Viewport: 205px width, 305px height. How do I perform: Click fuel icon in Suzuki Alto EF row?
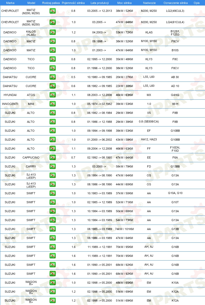click(x=52, y=131)
